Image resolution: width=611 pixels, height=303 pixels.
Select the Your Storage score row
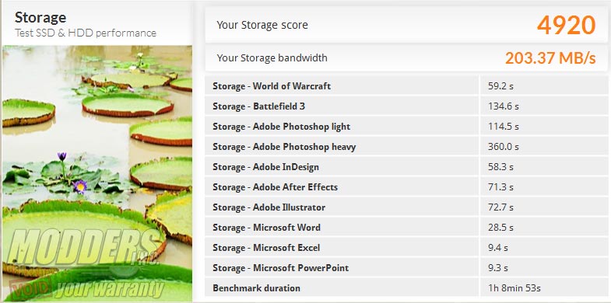406,25
